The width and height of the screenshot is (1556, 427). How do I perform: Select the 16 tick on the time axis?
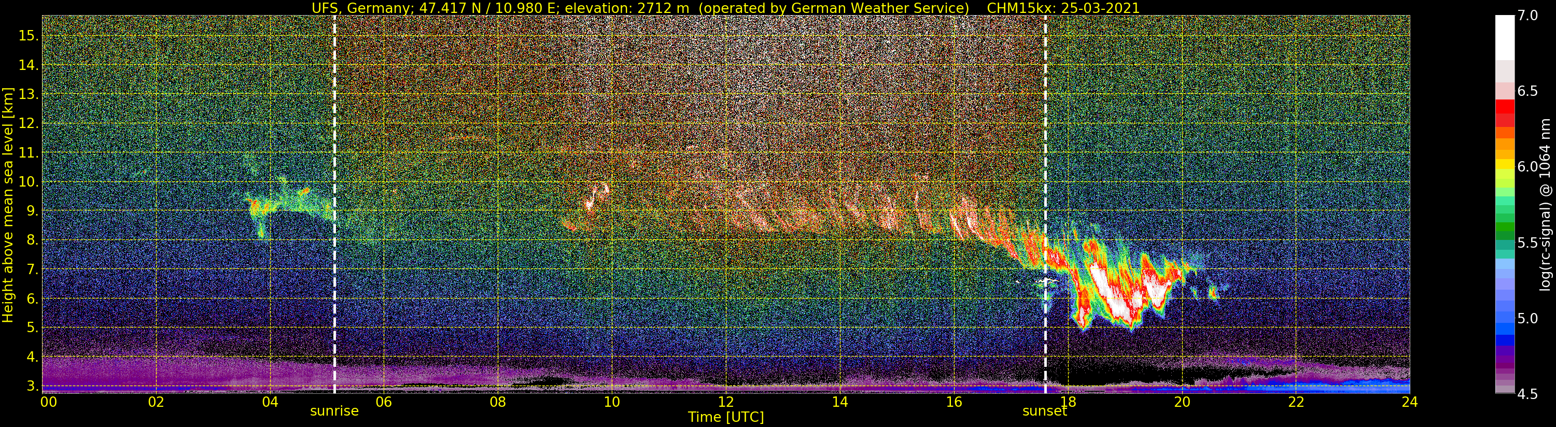click(954, 402)
